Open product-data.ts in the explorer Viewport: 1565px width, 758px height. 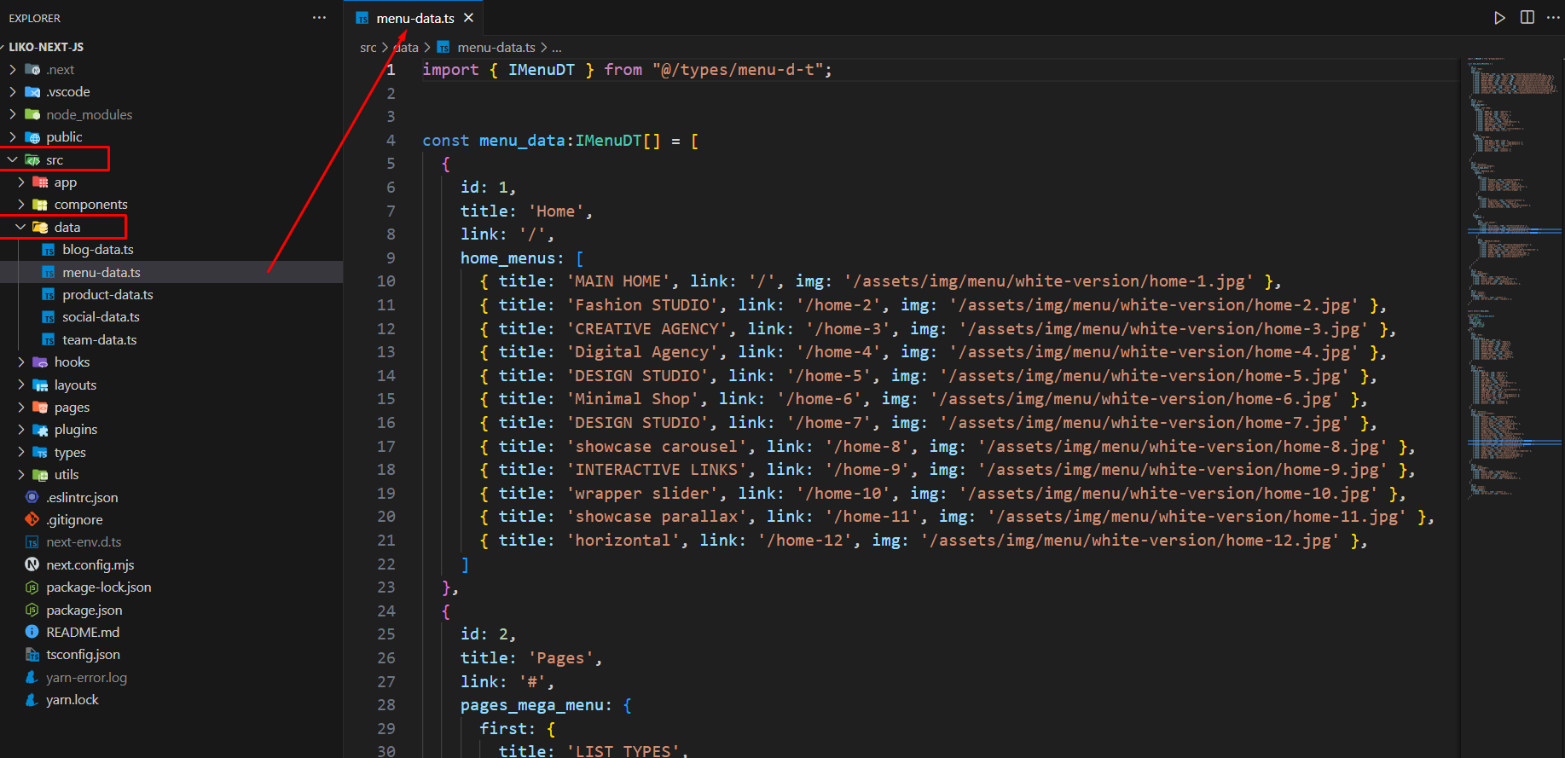[x=107, y=295]
